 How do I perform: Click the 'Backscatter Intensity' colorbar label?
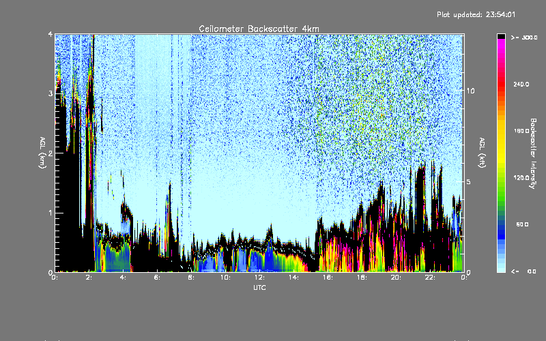point(533,153)
